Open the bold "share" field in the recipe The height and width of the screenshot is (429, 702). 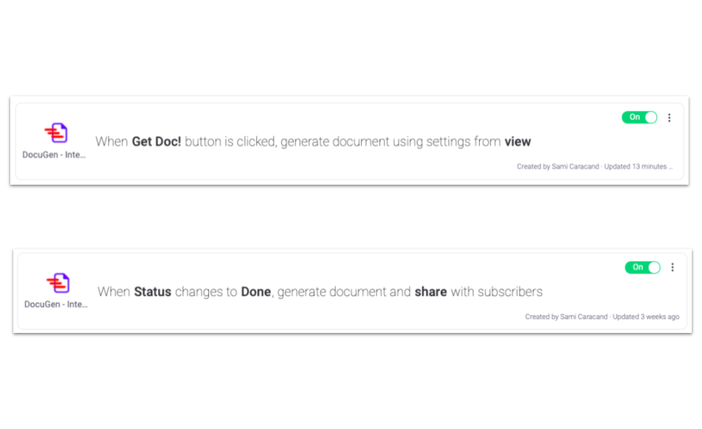tap(431, 292)
